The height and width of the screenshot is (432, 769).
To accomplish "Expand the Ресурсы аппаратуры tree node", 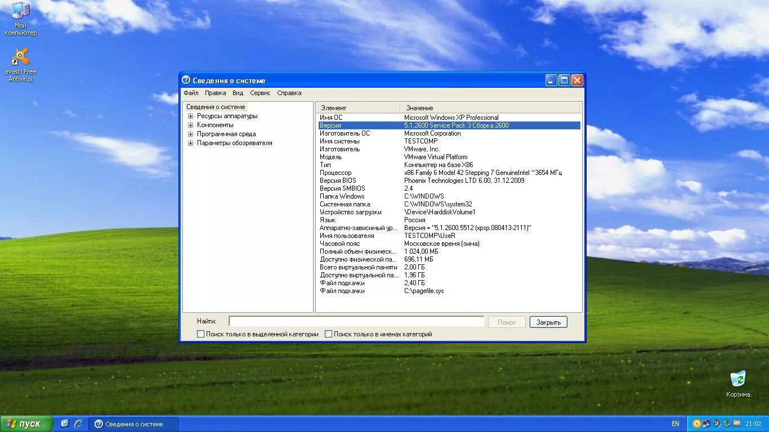I will tap(190, 116).
